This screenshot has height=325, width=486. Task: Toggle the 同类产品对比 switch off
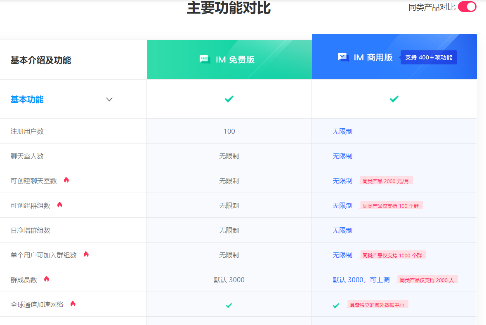[467, 7]
